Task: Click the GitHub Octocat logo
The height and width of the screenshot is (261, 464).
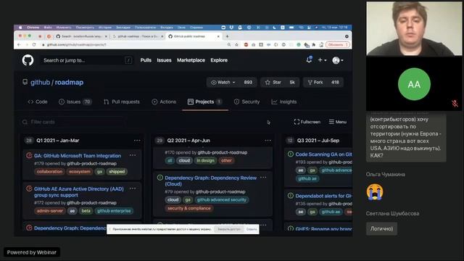Action: point(28,60)
